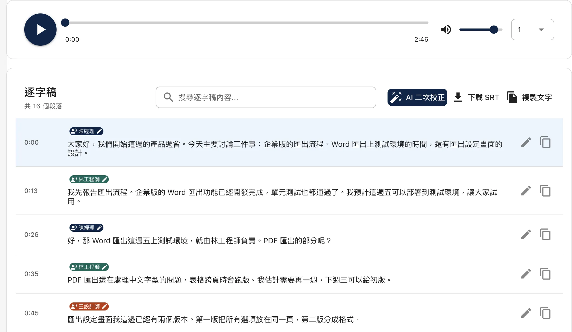Copy the 0:26 segment text
This screenshot has width=572, height=332.
pos(545,235)
